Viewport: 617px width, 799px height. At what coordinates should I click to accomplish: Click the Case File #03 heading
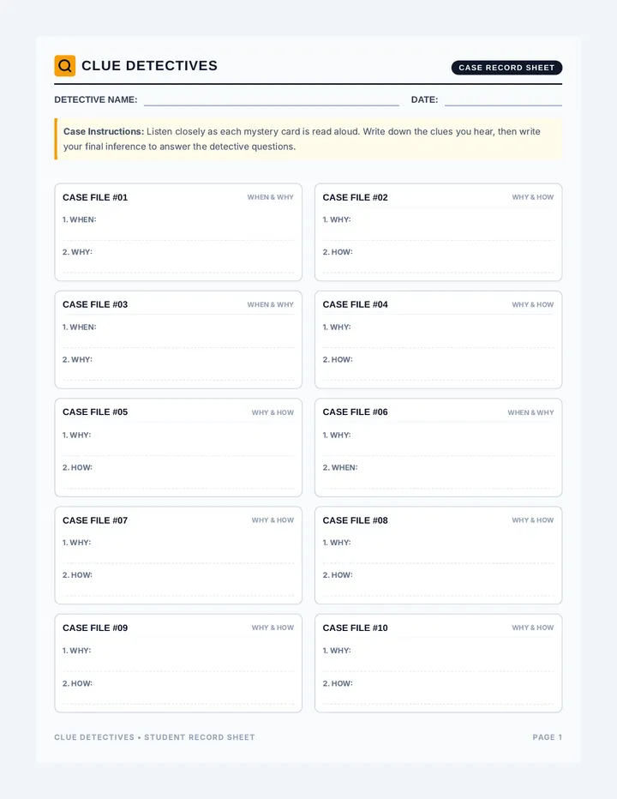point(95,304)
